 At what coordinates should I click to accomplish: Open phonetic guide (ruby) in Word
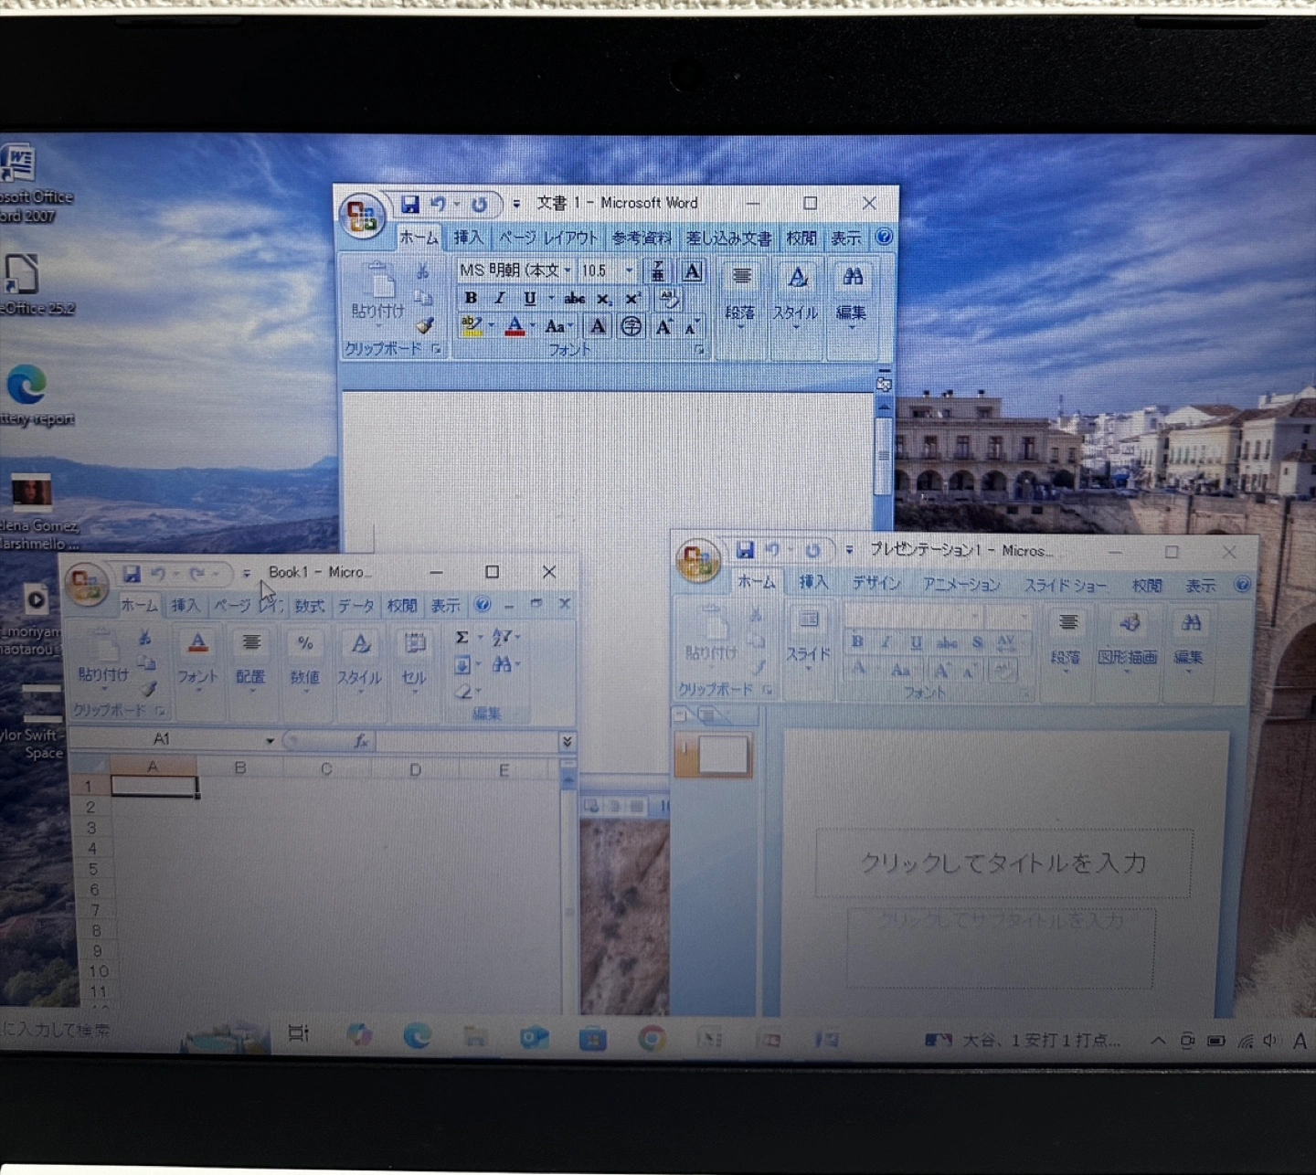(657, 270)
